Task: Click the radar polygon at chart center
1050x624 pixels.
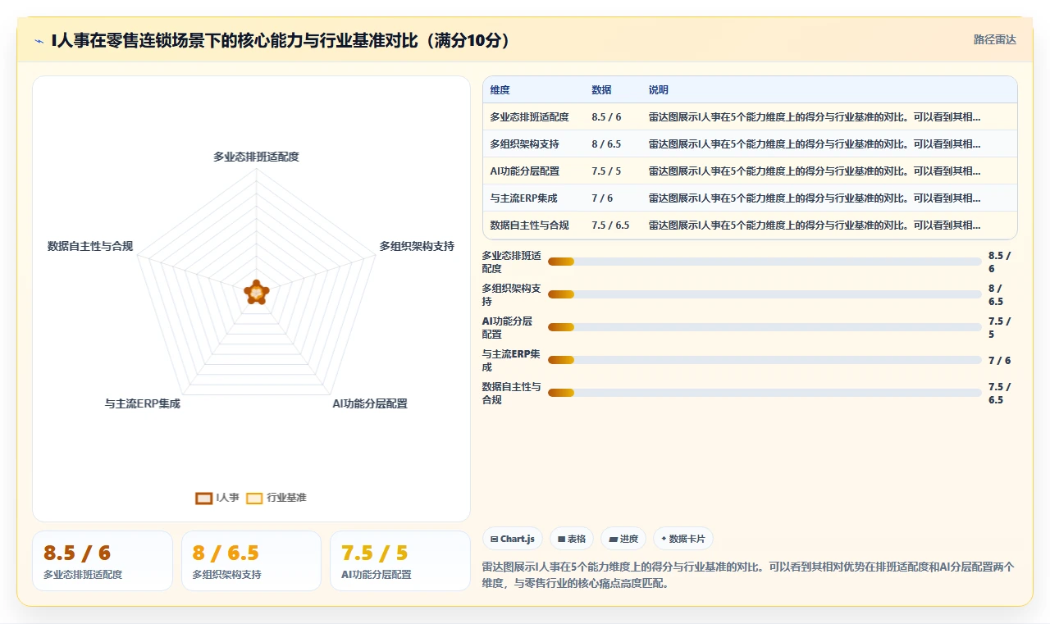Action: (257, 293)
